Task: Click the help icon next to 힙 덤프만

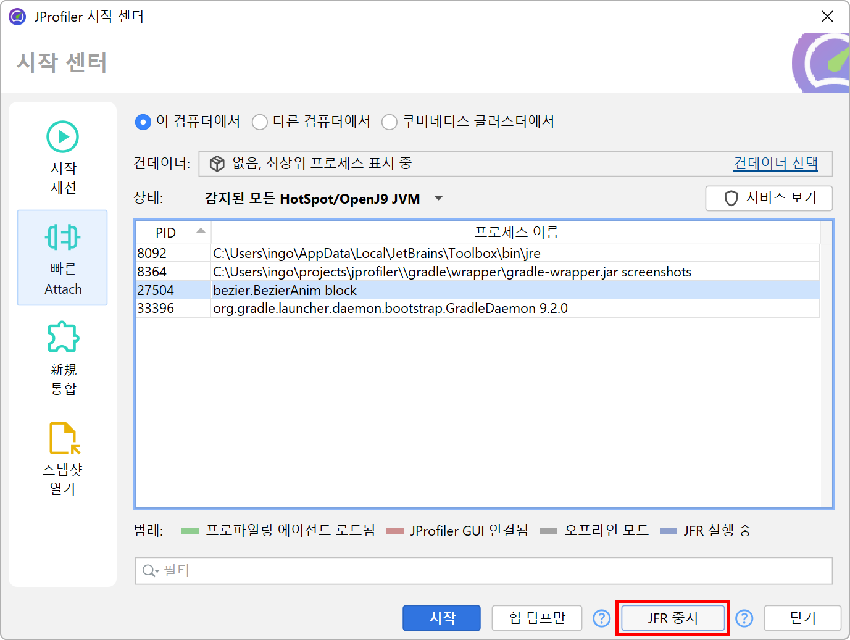Action: click(601, 618)
